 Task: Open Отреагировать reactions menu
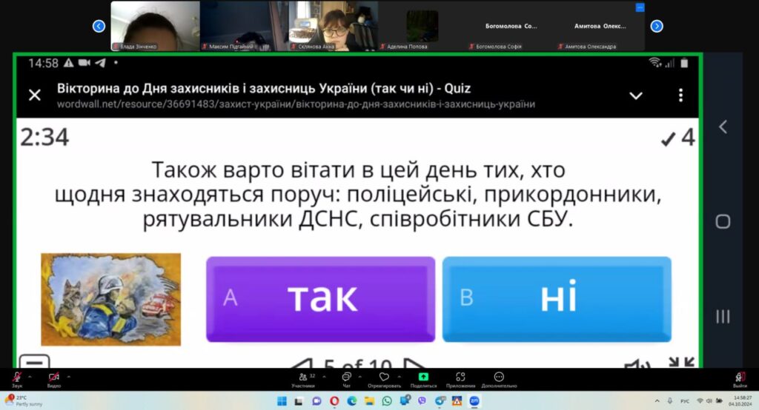pos(384,379)
